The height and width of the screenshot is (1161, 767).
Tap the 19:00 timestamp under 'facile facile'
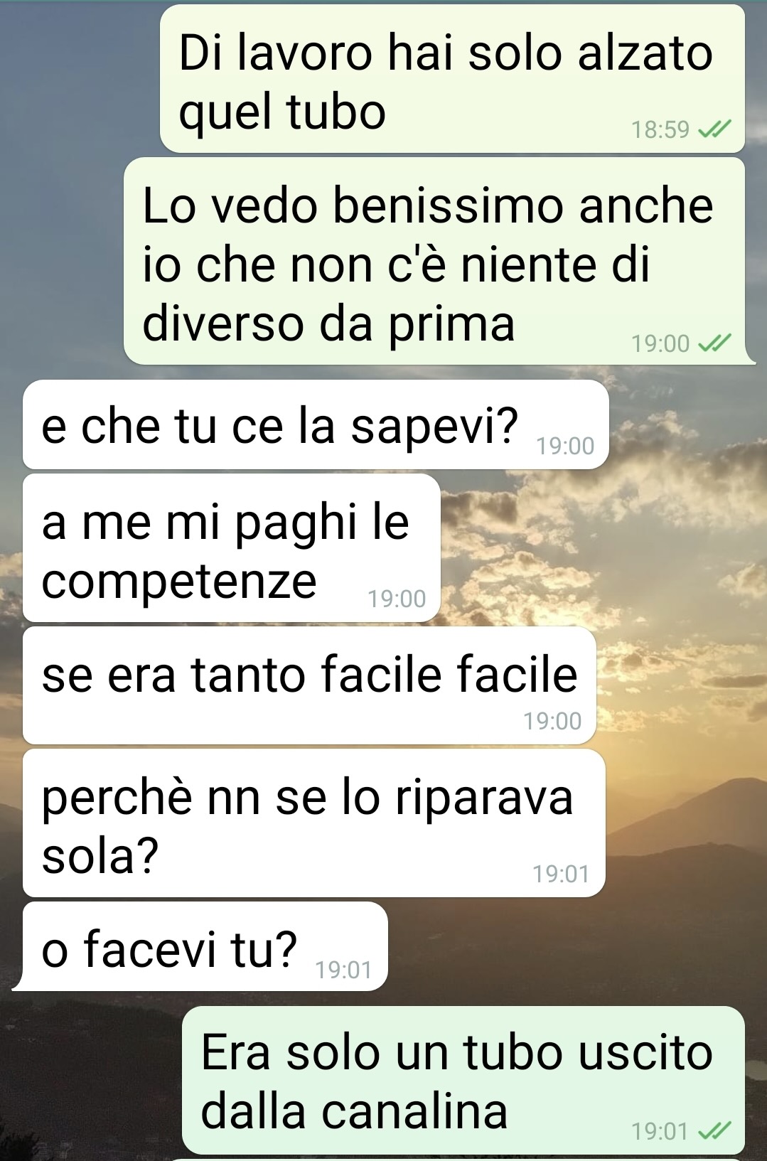552,722
